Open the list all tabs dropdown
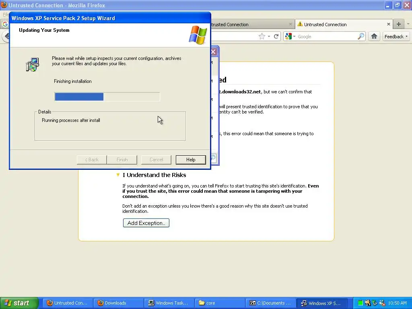The width and height of the screenshot is (412, 309). (408, 24)
